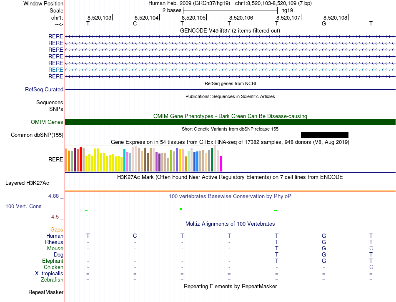The image size is (396, 302).
Task: Click the cyan bar in GTEx chart
Action: [124, 160]
